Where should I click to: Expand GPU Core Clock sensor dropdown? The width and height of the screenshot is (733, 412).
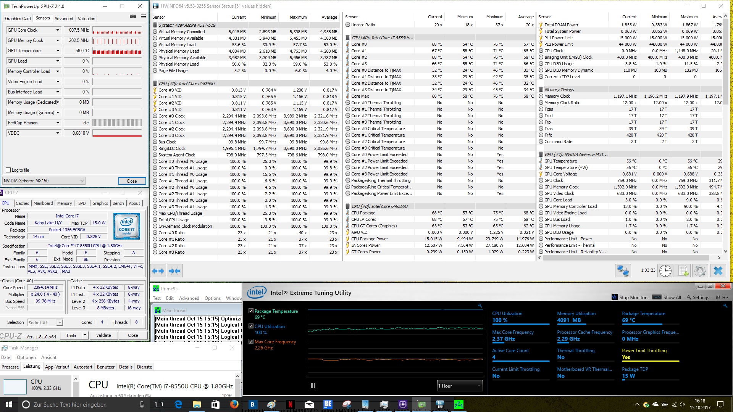point(58,30)
